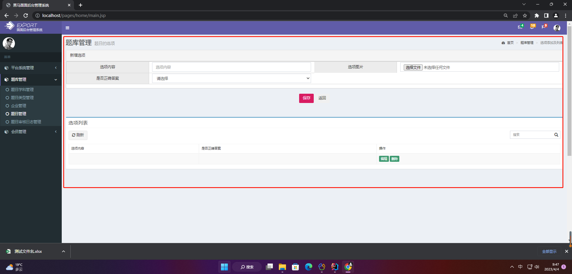Open Chrome three-dot menu

[565, 16]
